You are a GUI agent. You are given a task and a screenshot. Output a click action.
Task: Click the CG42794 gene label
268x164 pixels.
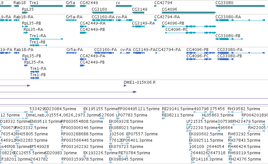coord(163,3)
